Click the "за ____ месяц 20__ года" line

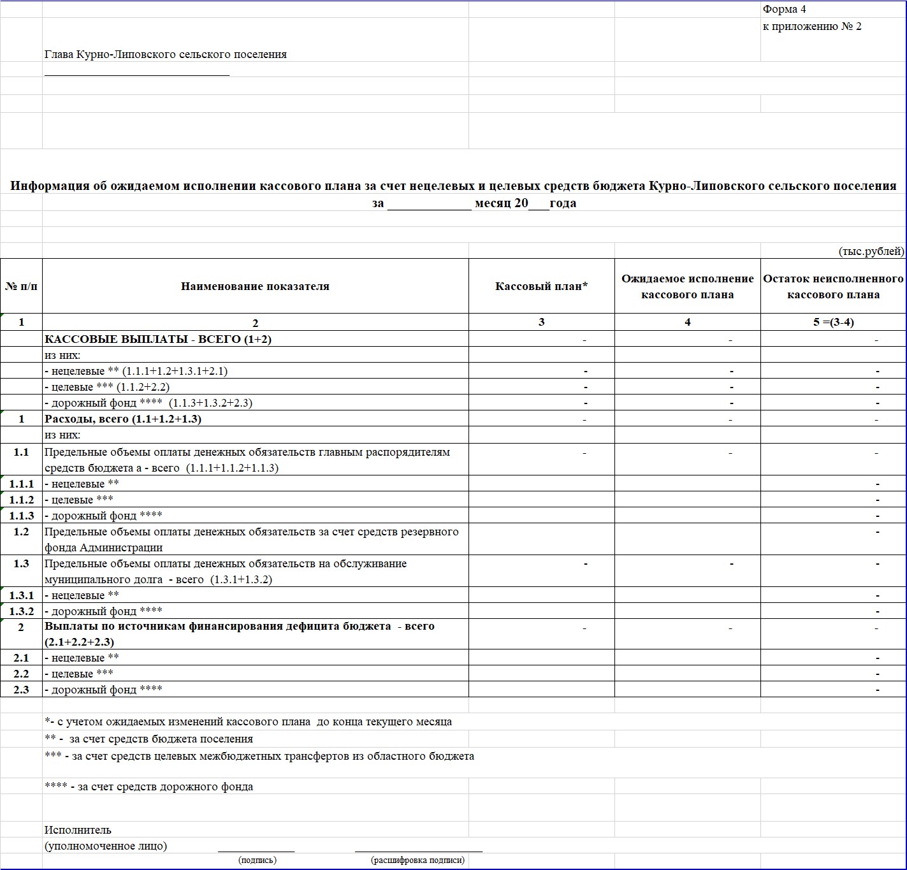(474, 203)
